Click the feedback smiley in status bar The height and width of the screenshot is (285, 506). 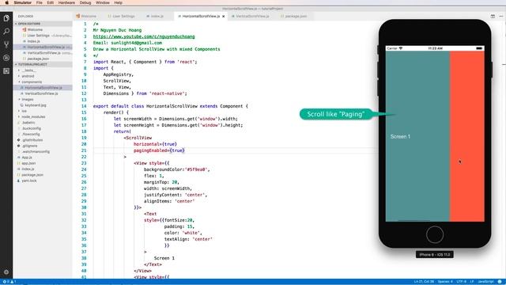[500, 282]
